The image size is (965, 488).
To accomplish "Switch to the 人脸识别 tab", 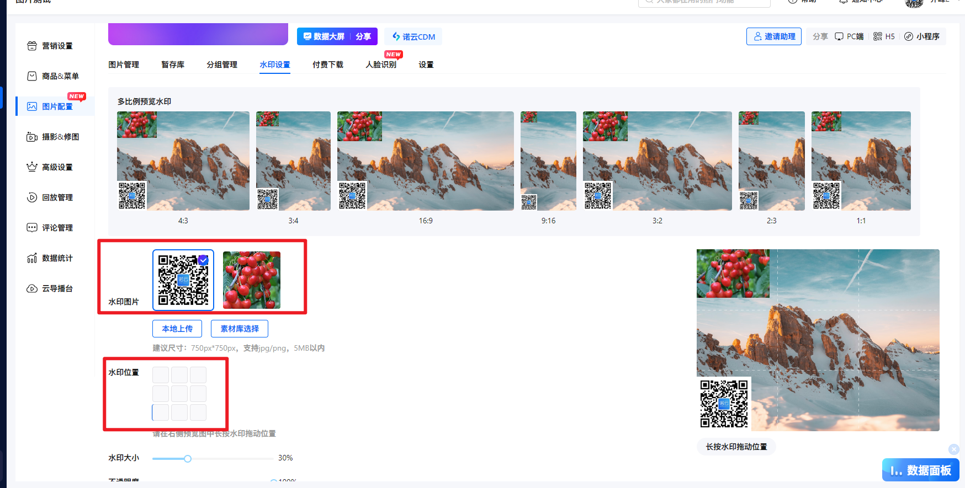I will [x=381, y=65].
